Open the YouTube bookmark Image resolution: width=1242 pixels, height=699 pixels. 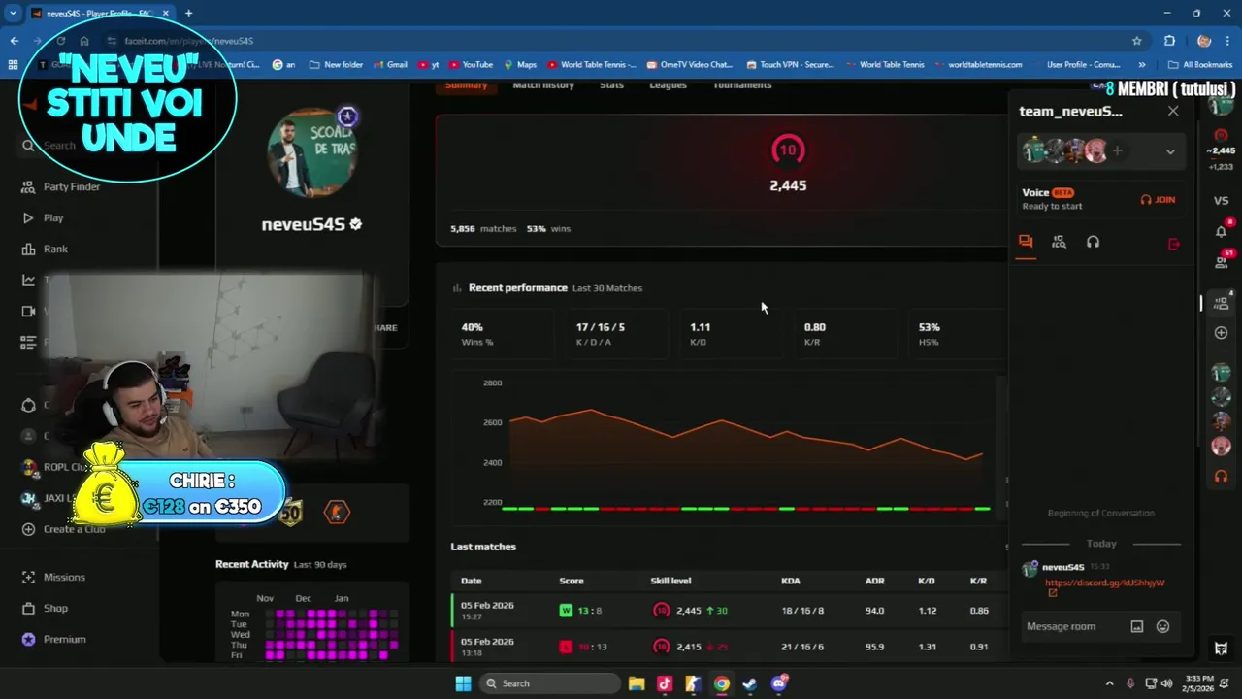(470, 65)
